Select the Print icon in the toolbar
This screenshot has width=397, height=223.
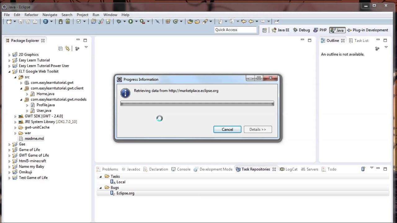pos(35,21)
